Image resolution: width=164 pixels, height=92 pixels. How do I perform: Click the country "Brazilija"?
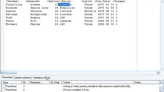pyautogui.click(x=67, y=8)
